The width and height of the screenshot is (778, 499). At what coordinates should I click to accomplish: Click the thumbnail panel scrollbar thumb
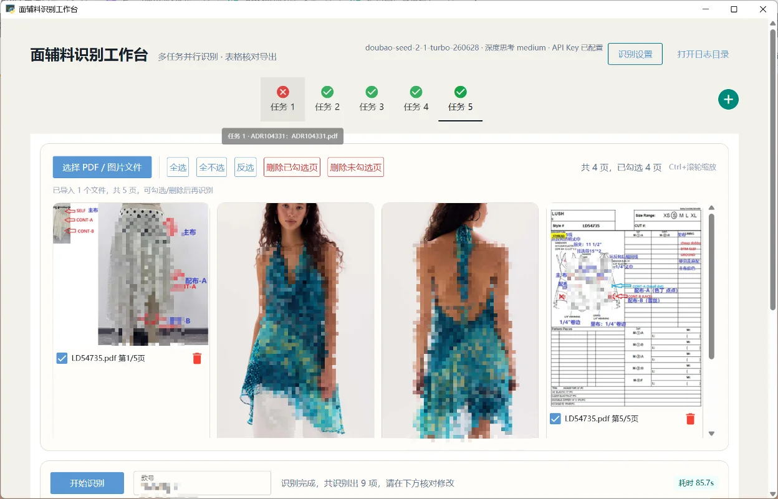click(711, 287)
